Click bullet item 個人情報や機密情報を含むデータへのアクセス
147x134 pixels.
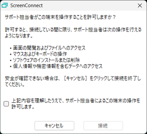58,66
